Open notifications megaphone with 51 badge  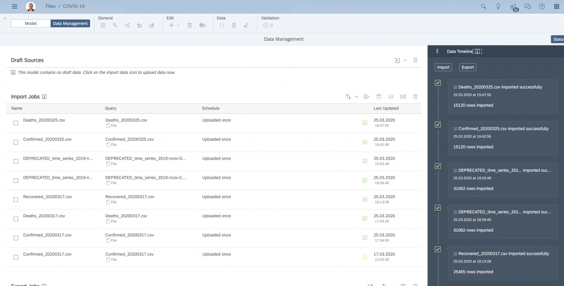click(x=514, y=7)
